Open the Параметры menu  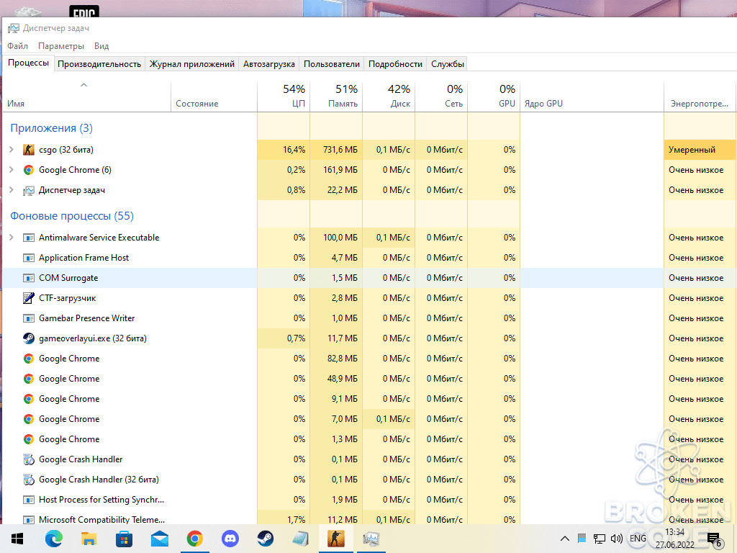61,46
